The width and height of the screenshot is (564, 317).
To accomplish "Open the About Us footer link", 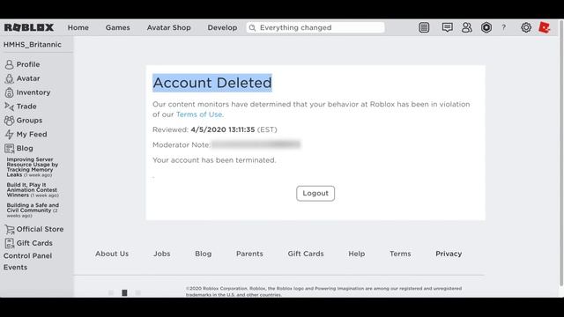I will [x=112, y=254].
